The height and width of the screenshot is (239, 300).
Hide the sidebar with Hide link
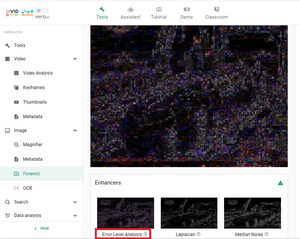[x=42, y=228]
